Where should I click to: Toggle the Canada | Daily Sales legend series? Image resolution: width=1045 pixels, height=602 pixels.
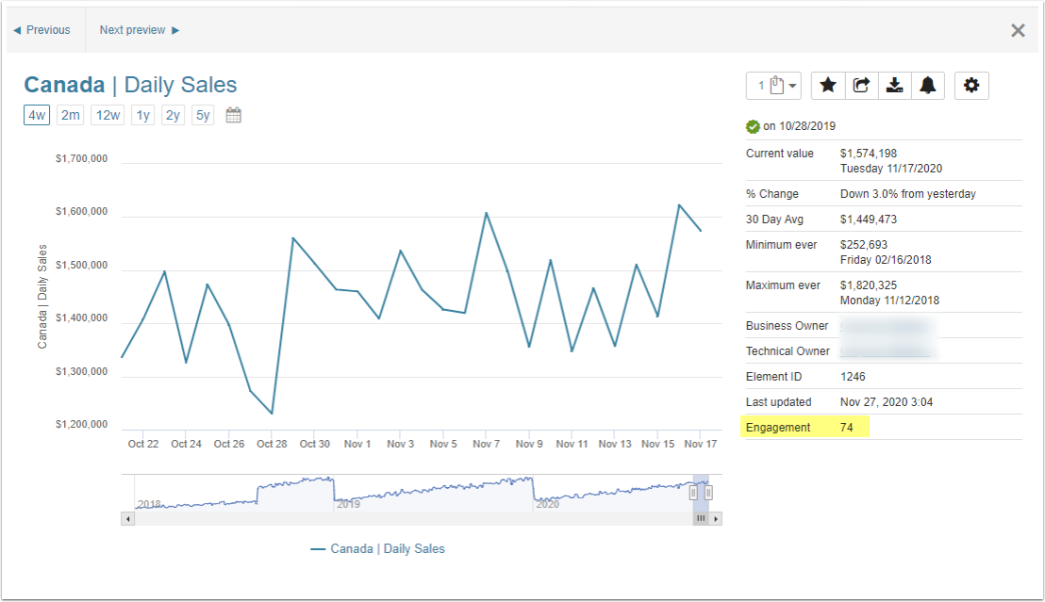377,548
